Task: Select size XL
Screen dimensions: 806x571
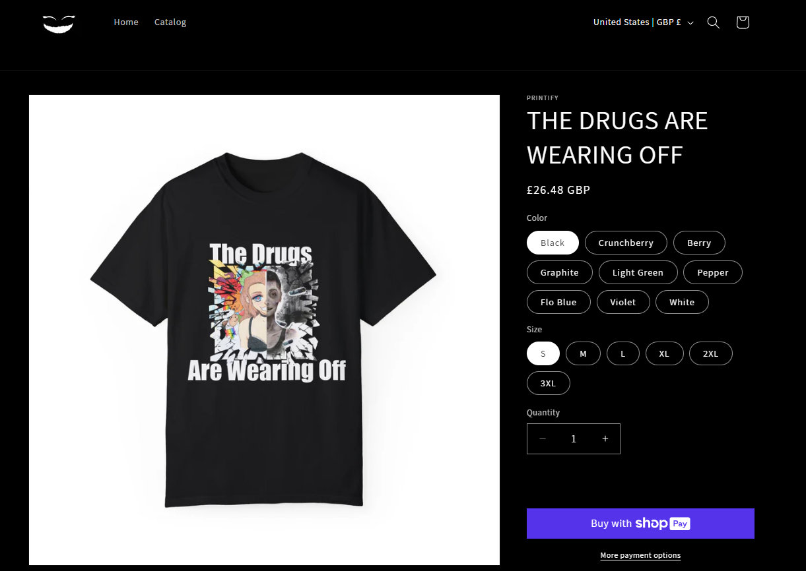Action: click(x=664, y=353)
